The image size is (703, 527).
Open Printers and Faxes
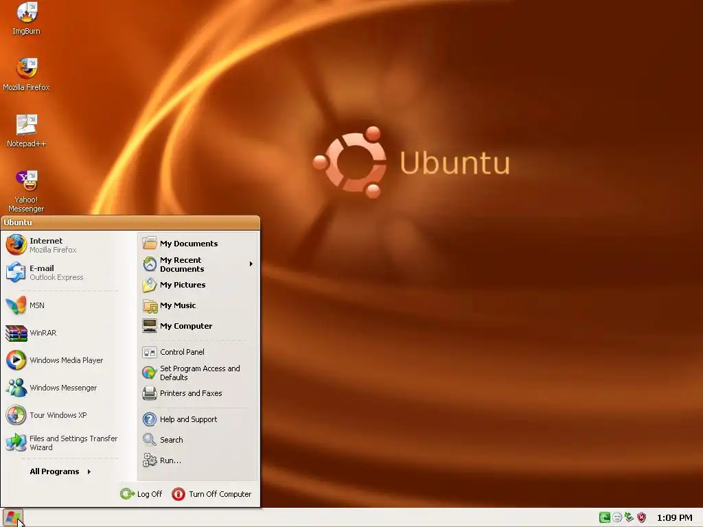coord(198,393)
